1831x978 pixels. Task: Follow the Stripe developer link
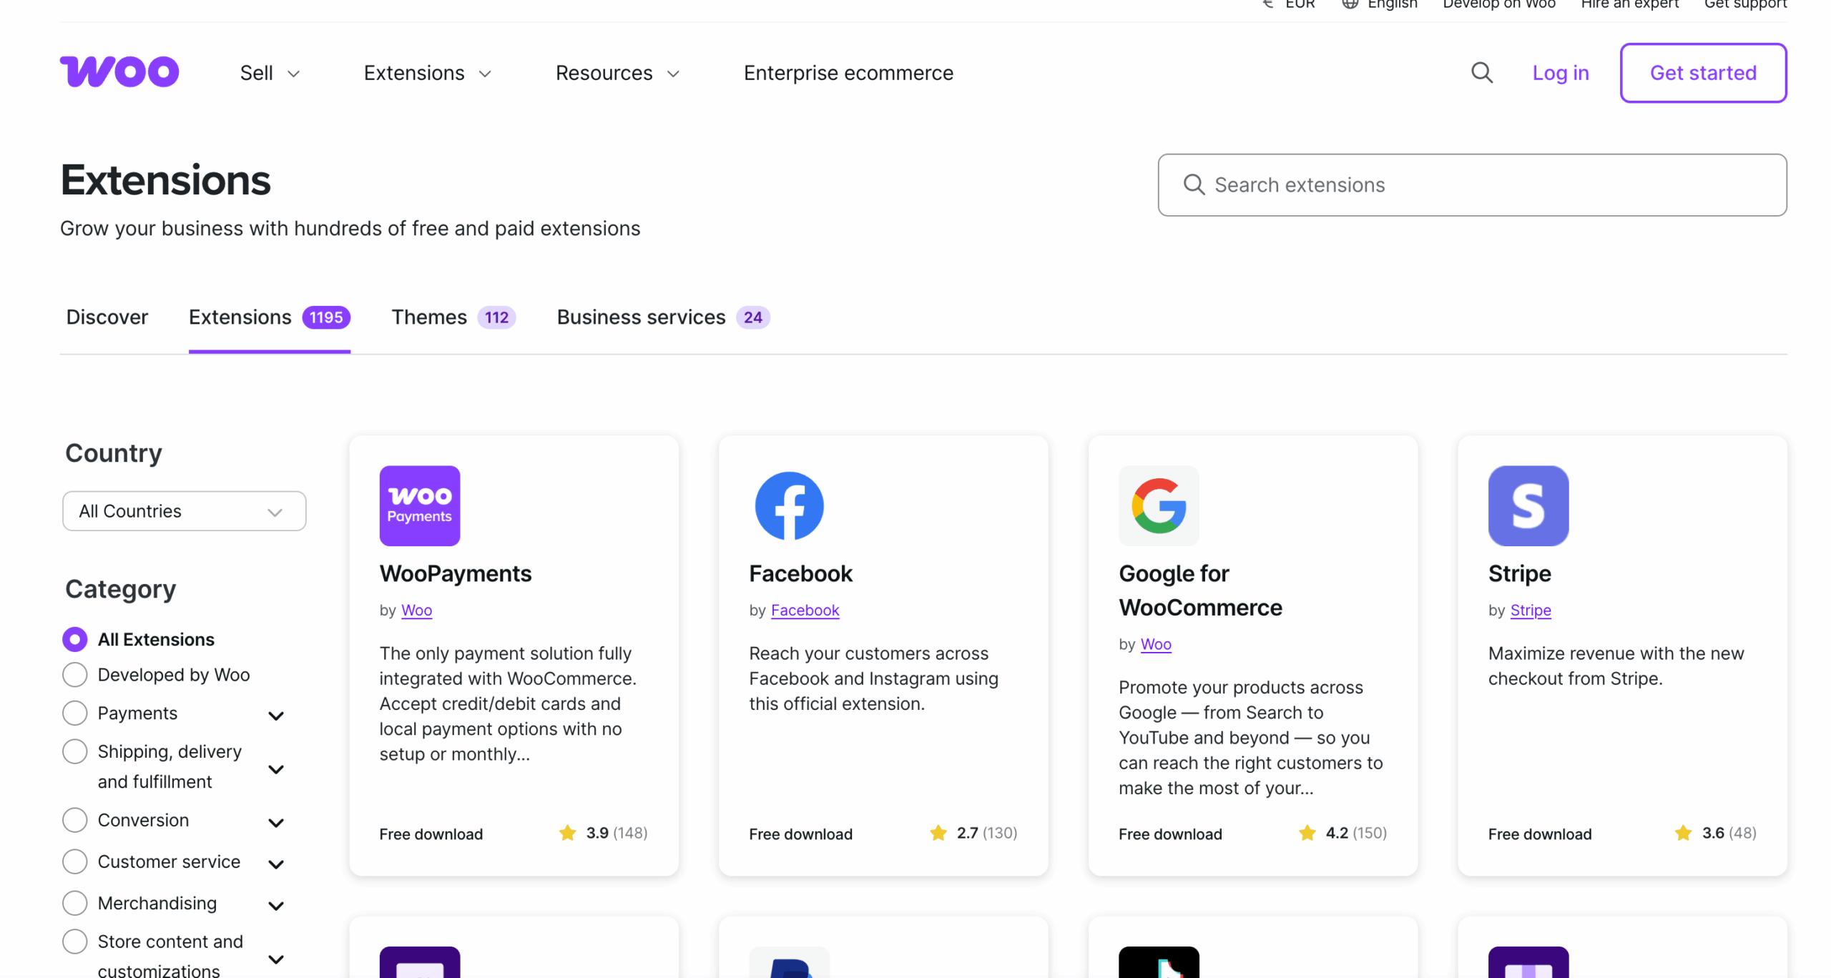tap(1530, 610)
